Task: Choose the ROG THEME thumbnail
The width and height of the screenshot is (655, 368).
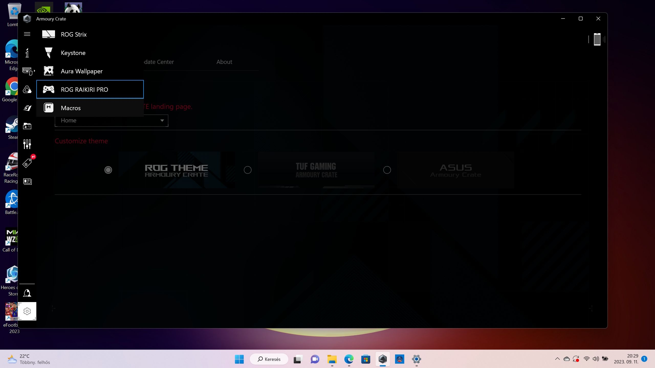Action: (x=177, y=170)
